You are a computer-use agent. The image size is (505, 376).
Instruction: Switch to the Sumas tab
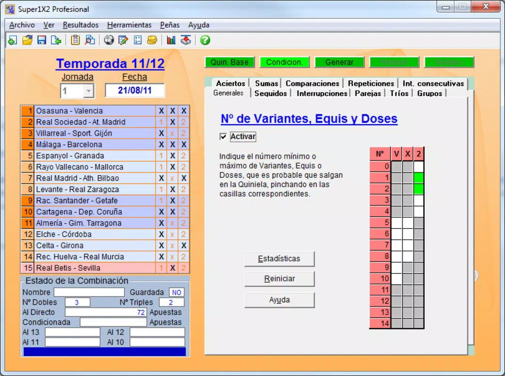coord(266,84)
